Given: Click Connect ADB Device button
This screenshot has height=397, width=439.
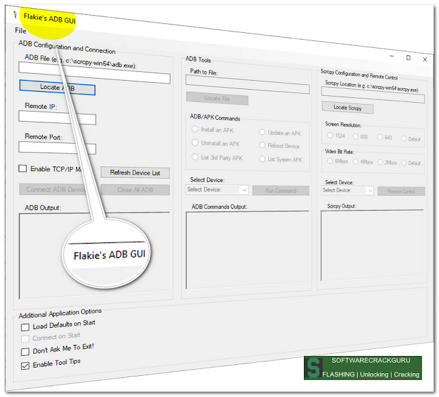Looking at the screenshot, I should click(58, 190).
